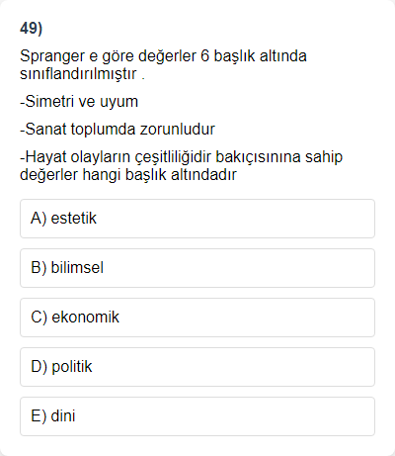Click "değerler hangi başlık altındadır" text
Image resolution: width=395 pixels, height=456 pixels.
click(x=128, y=175)
